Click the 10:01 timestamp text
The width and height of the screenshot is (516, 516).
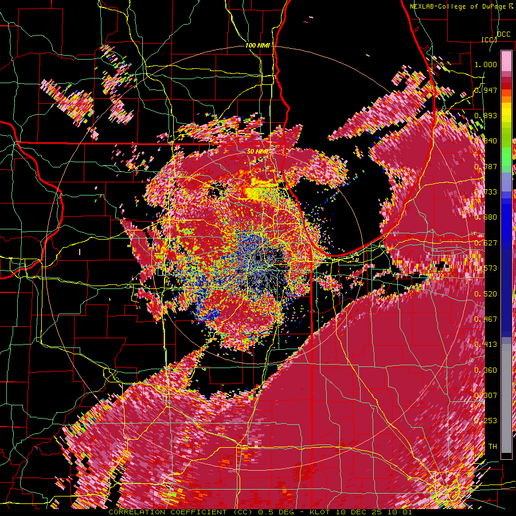click(x=400, y=512)
